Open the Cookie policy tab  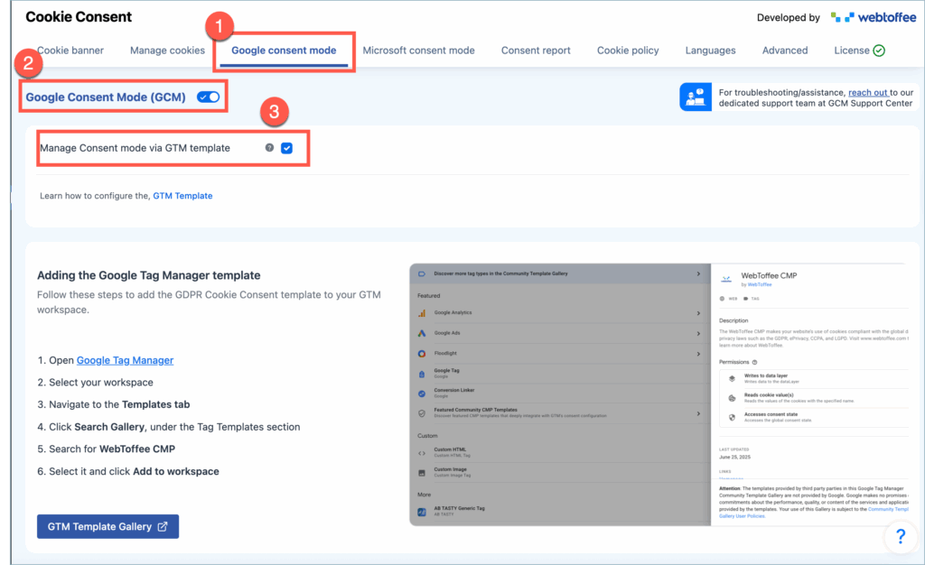[x=628, y=51]
